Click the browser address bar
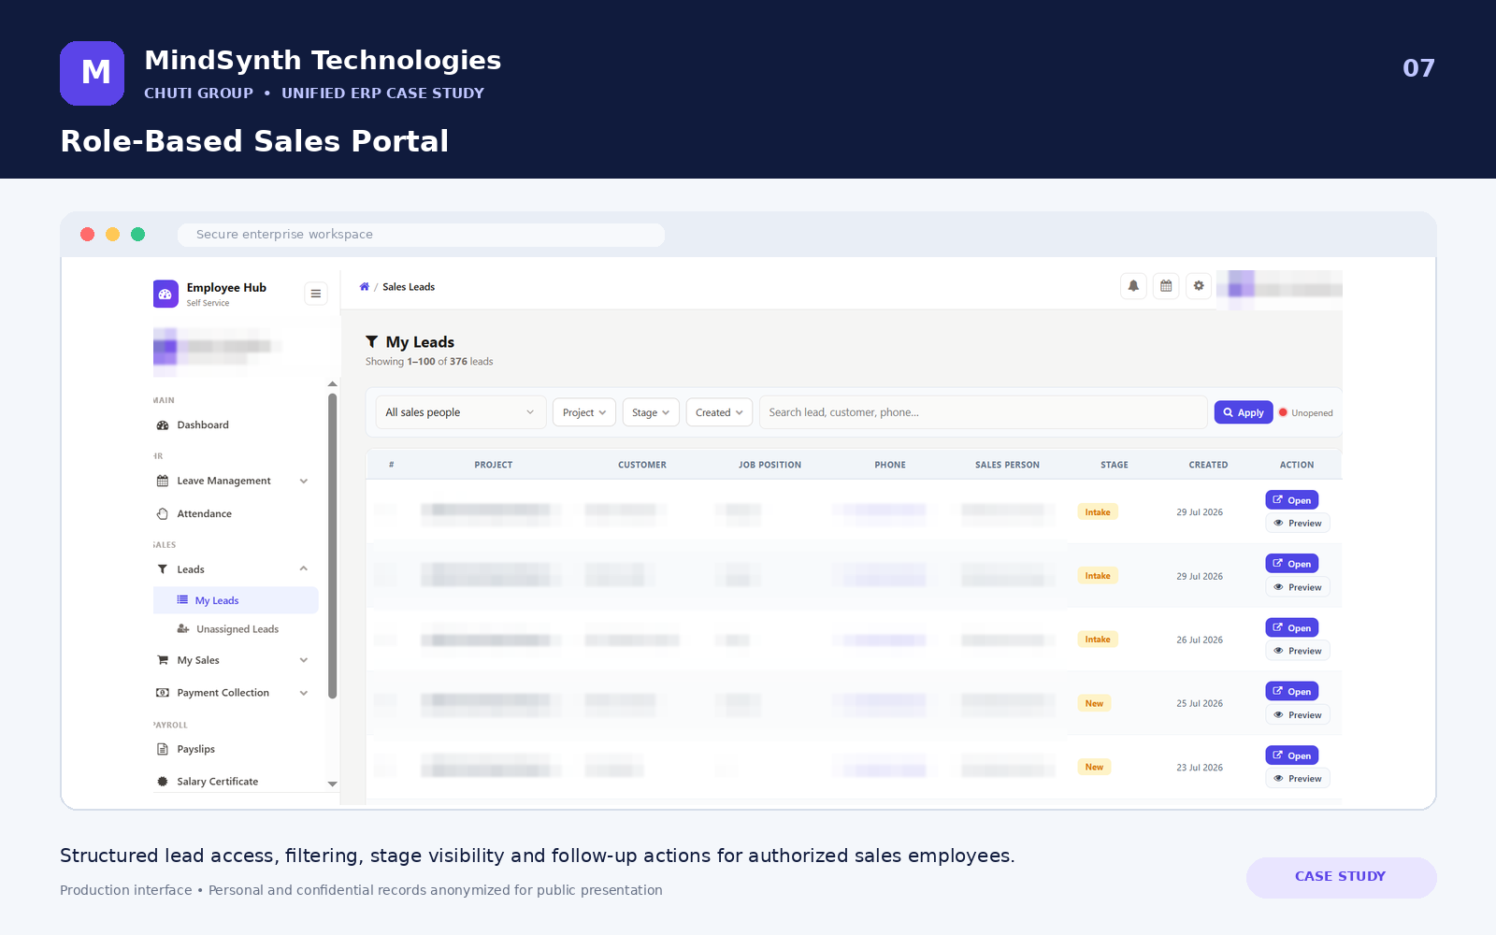 [x=421, y=235]
